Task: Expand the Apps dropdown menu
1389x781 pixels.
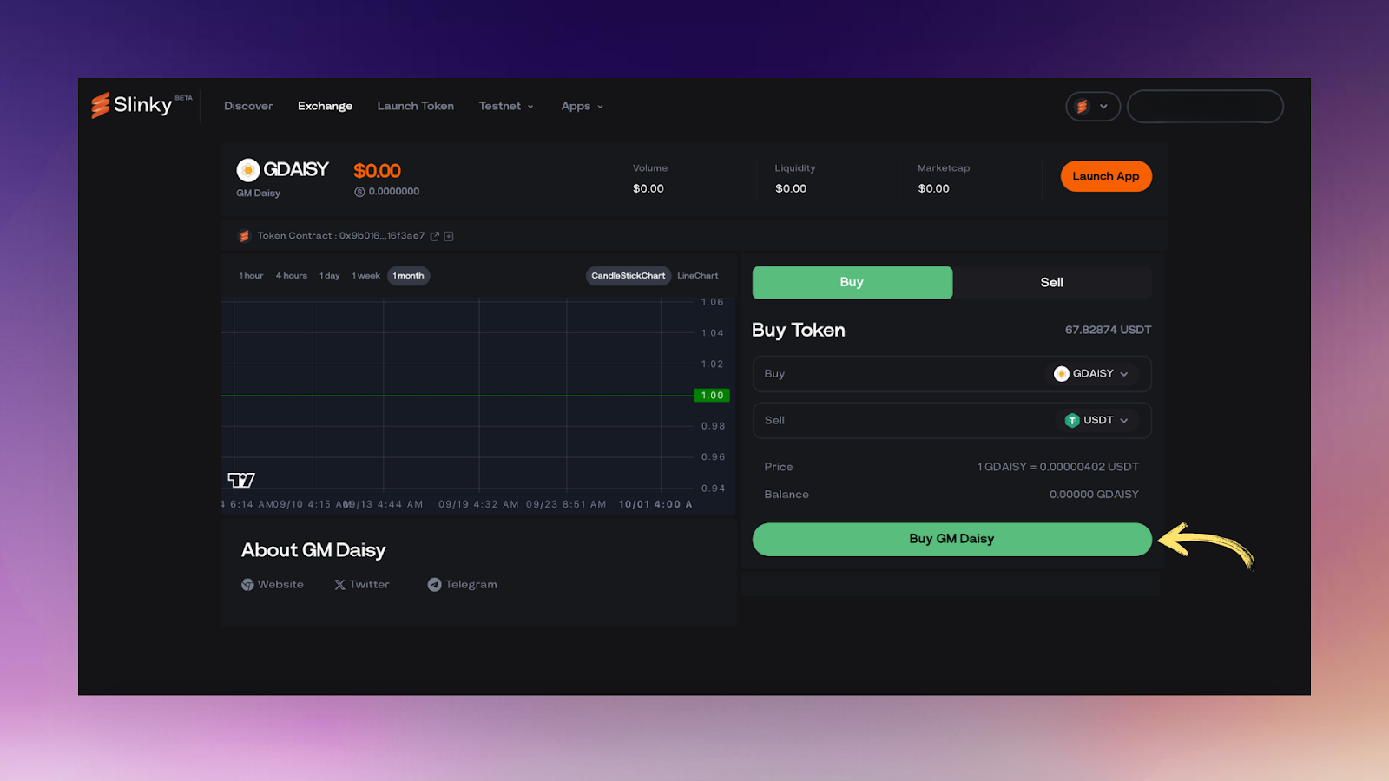Action: click(x=582, y=106)
